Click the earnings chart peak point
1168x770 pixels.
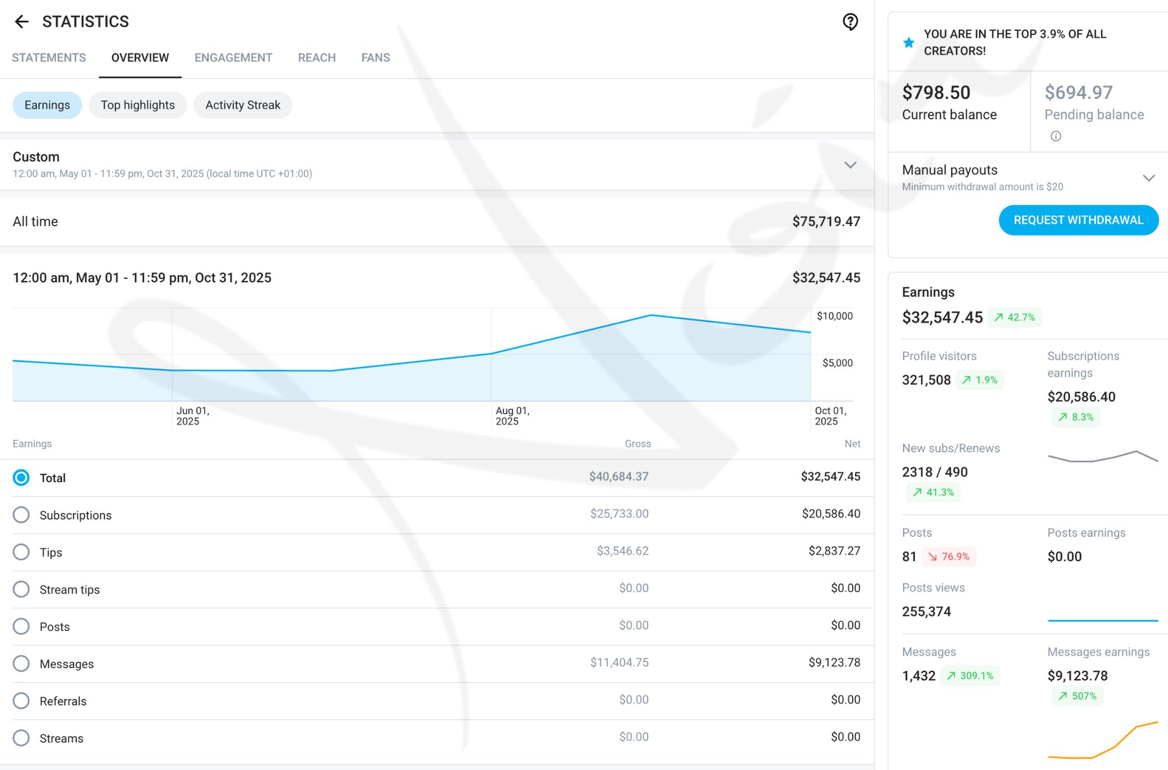(x=651, y=315)
